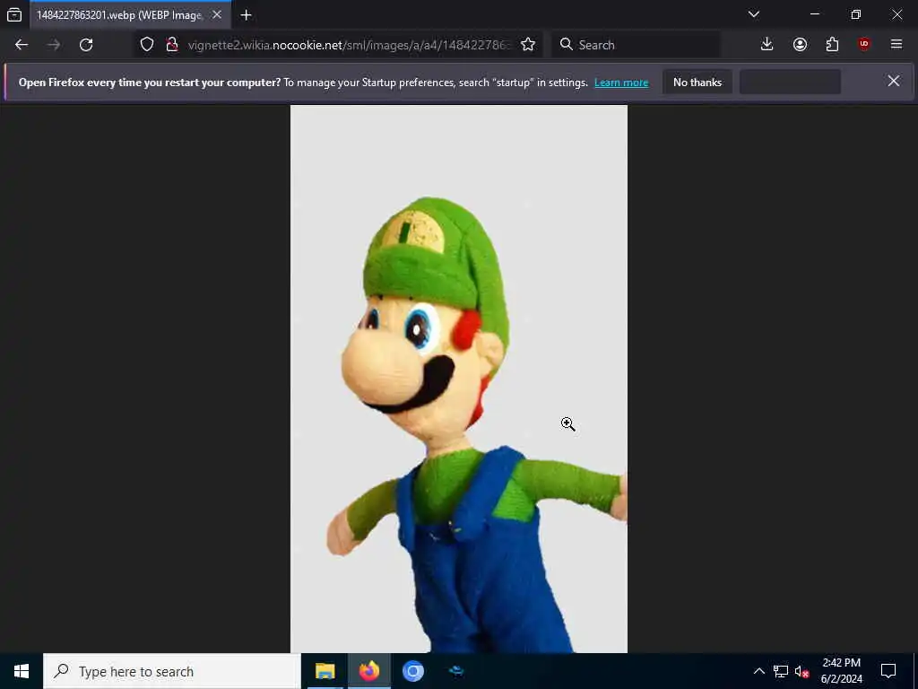This screenshot has height=689, width=918.
Task: Open the Extensions panel
Action: coord(832,45)
